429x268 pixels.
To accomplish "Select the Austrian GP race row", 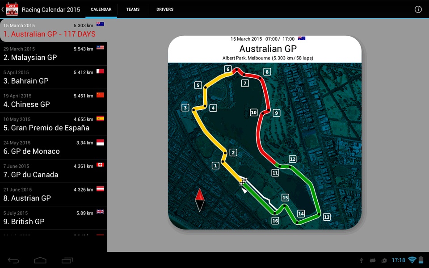I will coord(54,195).
